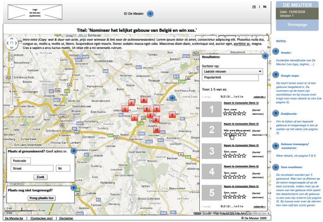
Task: Open 'Naam te Gemeente (item 5)' link
Action: point(241,186)
